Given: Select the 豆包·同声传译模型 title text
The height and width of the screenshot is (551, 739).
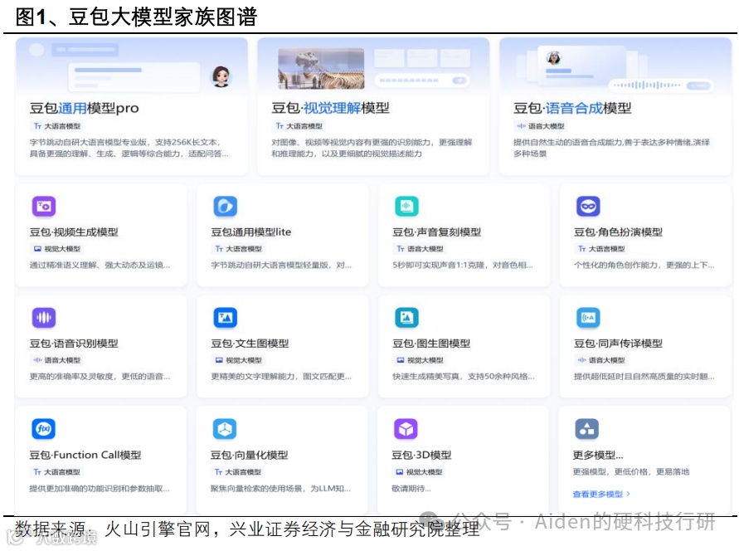Looking at the screenshot, I should (x=619, y=344).
